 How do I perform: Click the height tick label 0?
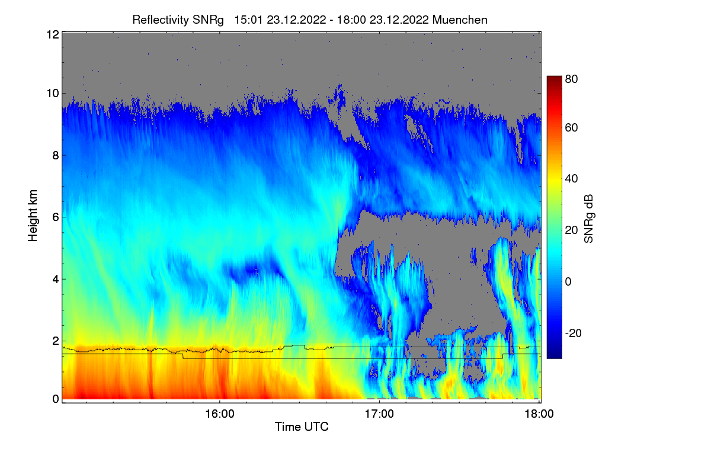[x=55, y=399]
